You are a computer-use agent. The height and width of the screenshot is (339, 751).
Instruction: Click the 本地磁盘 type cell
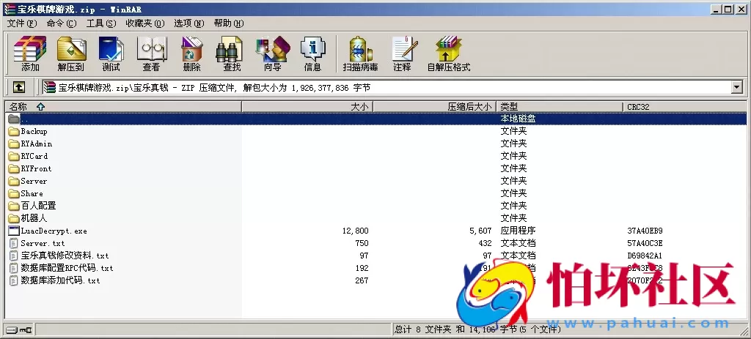518,119
